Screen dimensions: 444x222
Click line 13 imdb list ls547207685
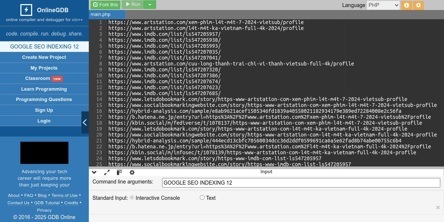[x=165, y=93]
